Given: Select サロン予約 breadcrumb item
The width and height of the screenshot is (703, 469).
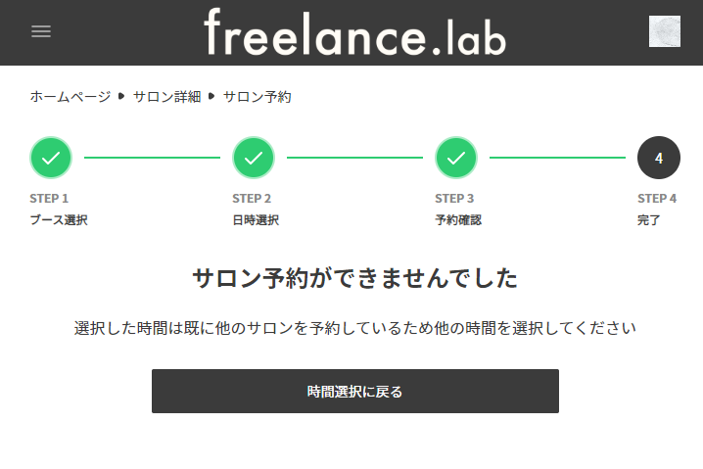Looking at the screenshot, I should click(257, 97).
